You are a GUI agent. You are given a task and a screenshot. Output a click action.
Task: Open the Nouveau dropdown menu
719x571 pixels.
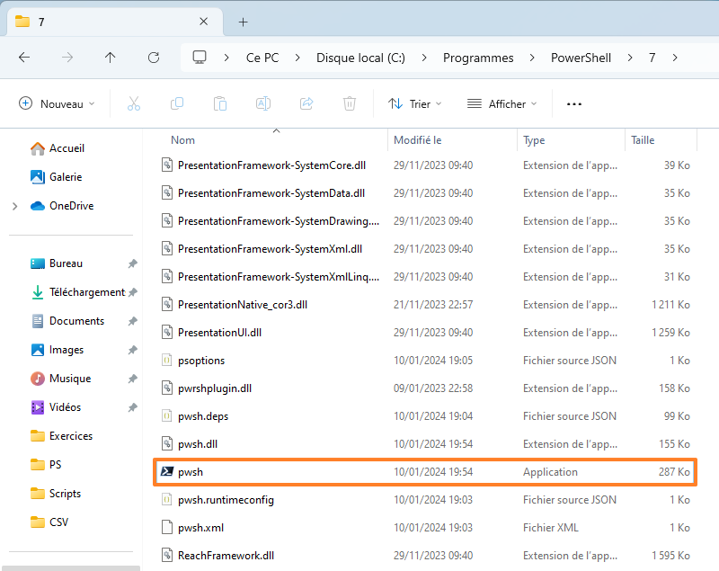57,103
